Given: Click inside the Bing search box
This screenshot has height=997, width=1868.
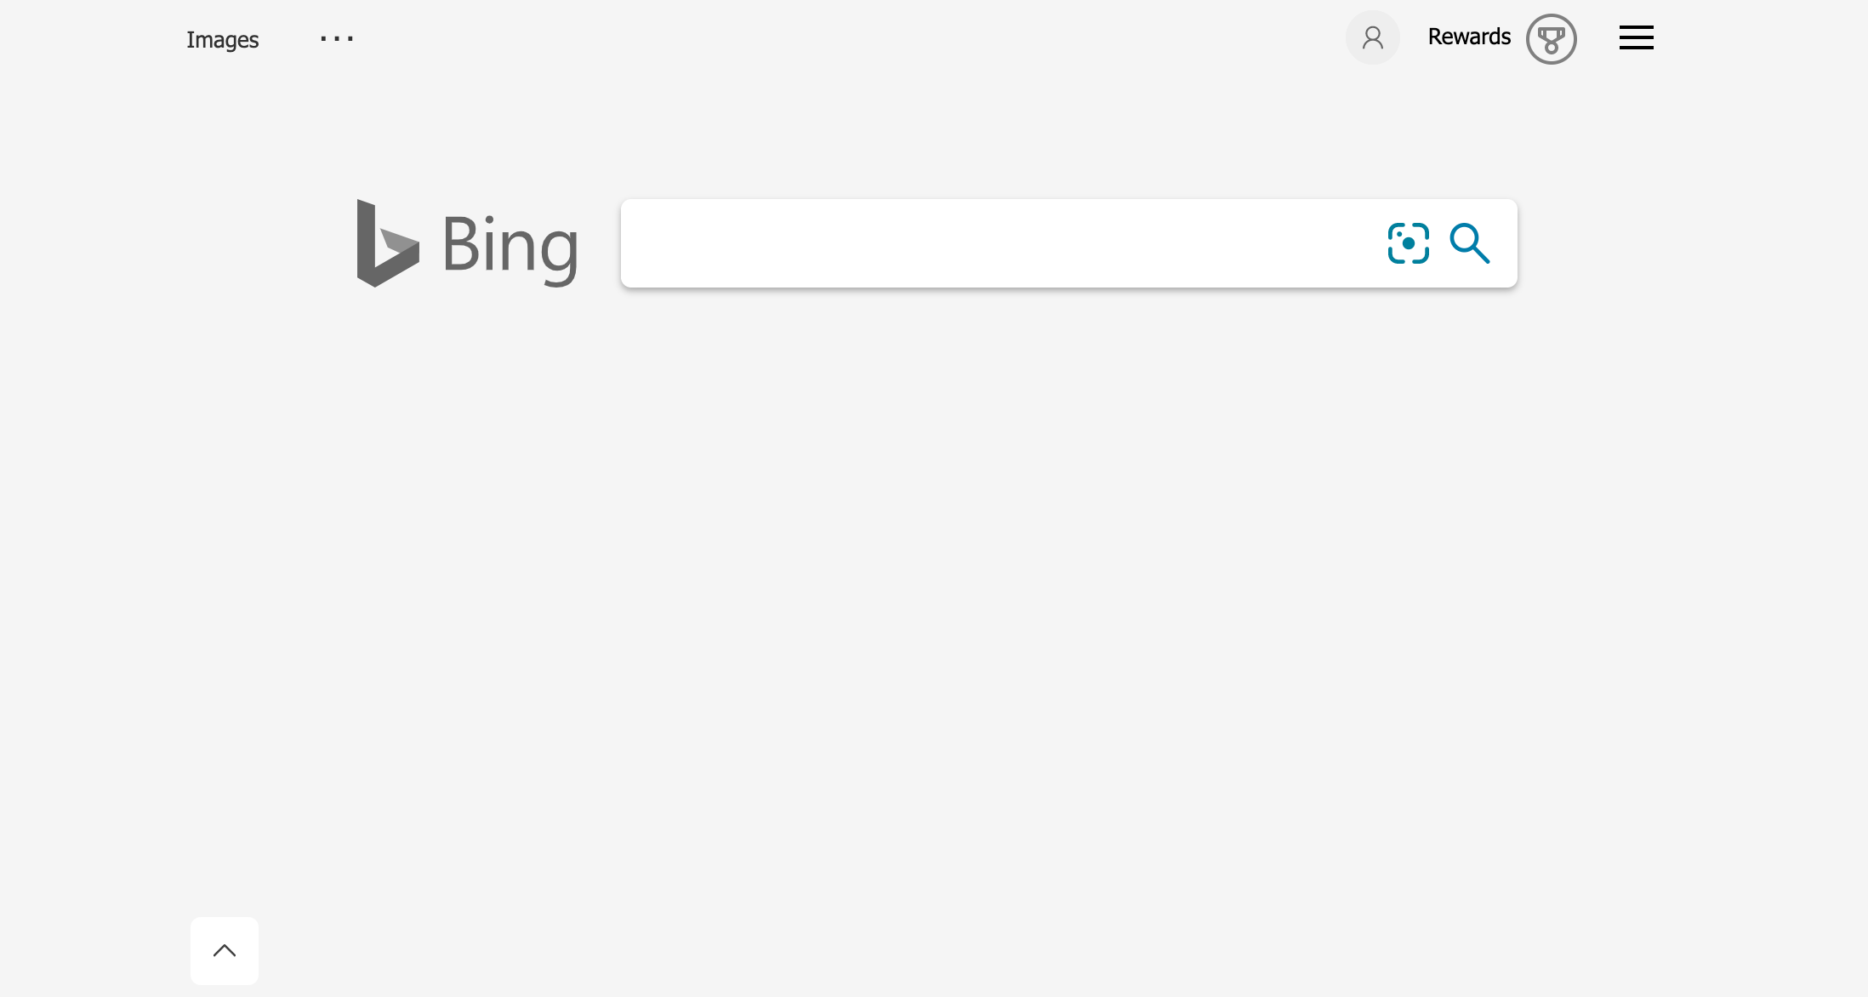Looking at the screenshot, I should pos(995,243).
